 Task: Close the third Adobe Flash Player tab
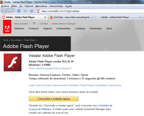(x=140, y=17)
